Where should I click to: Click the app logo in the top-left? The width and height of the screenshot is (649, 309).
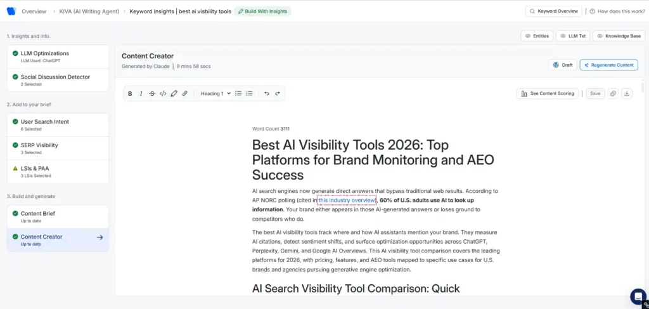point(11,11)
